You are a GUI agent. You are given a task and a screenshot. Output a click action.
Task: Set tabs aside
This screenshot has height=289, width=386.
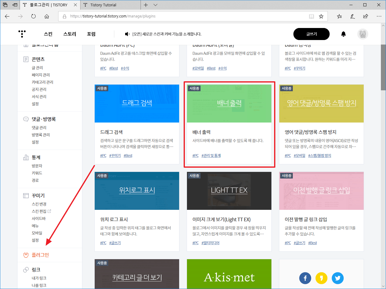click(x=15, y=5)
